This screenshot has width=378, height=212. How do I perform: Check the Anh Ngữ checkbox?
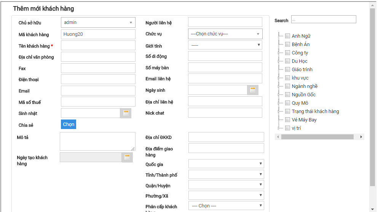tap(288, 36)
